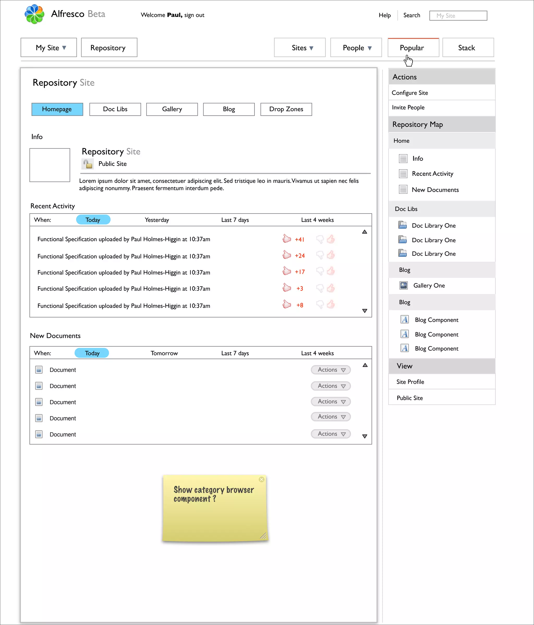
Task: Select the Today filter in New Documents
Action: (92, 353)
